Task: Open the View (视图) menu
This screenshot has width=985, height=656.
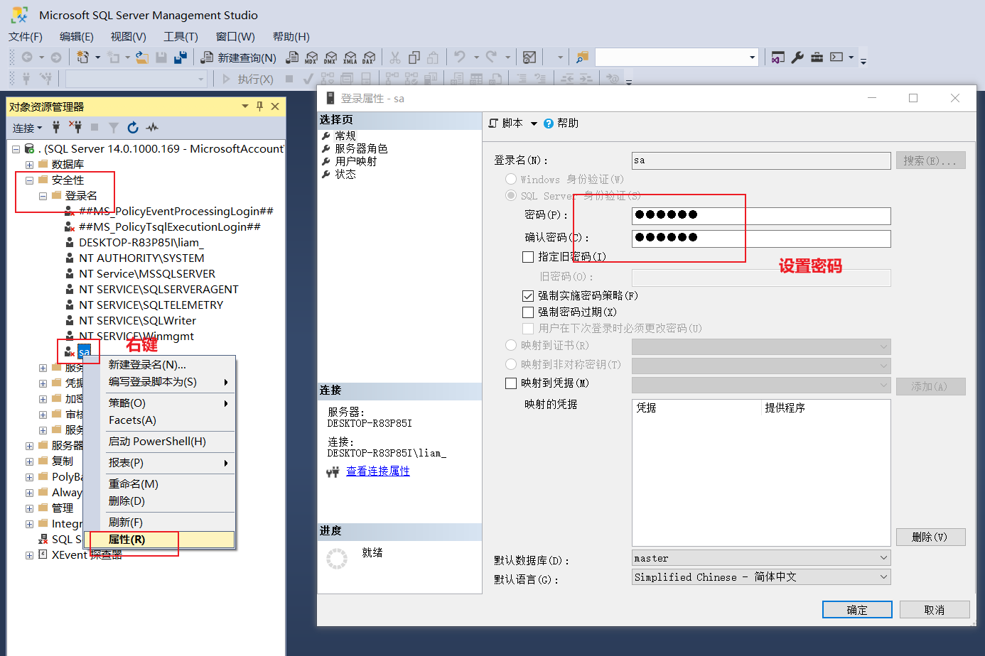Action: point(128,37)
